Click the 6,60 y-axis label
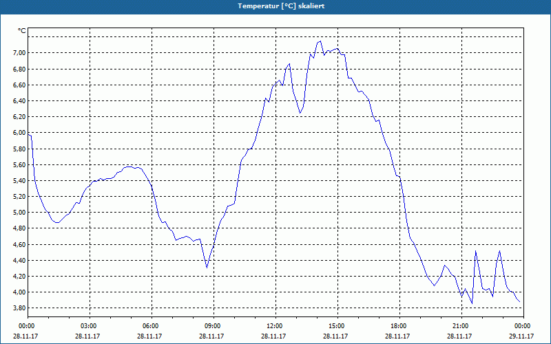551x344 pixels. (19, 85)
